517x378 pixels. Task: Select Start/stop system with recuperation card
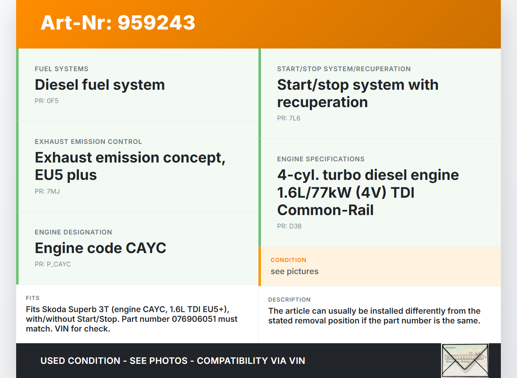[357, 93]
